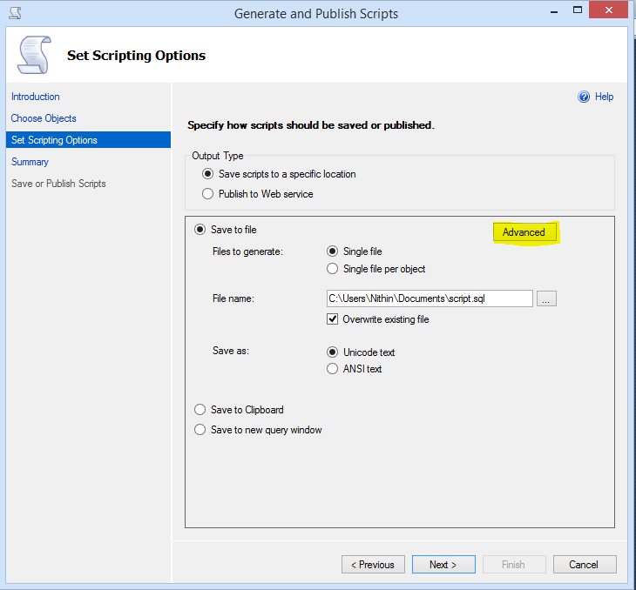Image resolution: width=636 pixels, height=590 pixels.
Task: Click the Save as label
Action: point(230,351)
